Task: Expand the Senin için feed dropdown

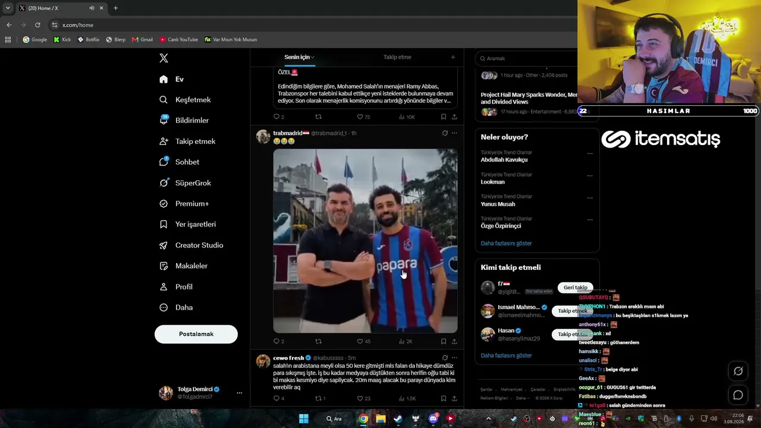Action: 313,57
